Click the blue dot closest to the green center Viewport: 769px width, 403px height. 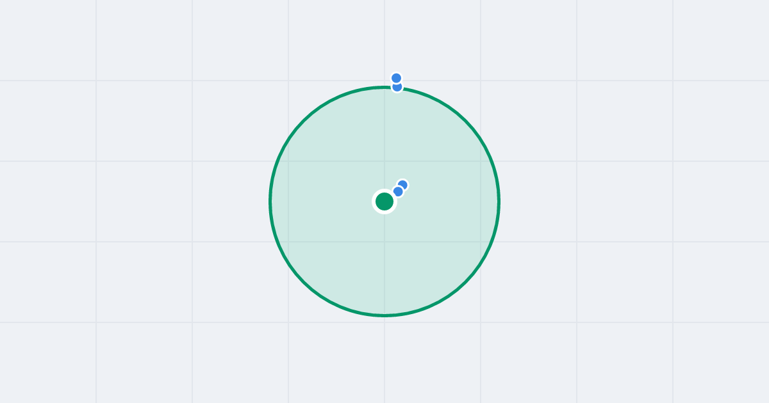pyautogui.click(x=398, y=191)
